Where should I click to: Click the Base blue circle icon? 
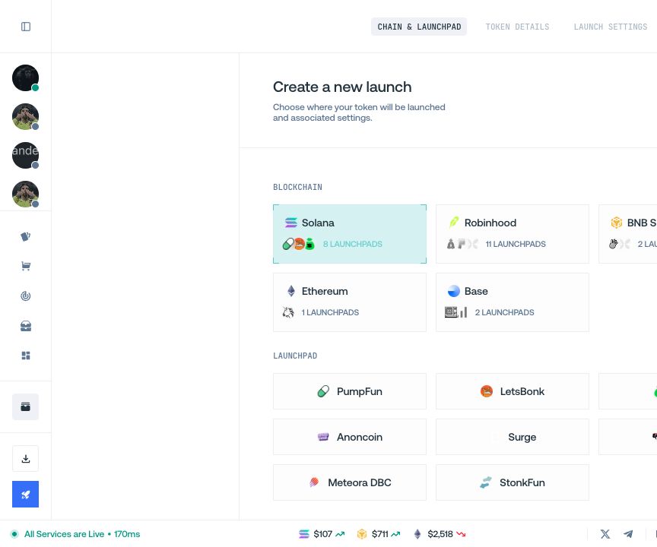coord(454,291)
